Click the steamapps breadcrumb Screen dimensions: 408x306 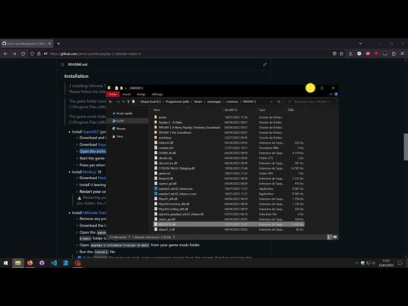coord(214,102)
